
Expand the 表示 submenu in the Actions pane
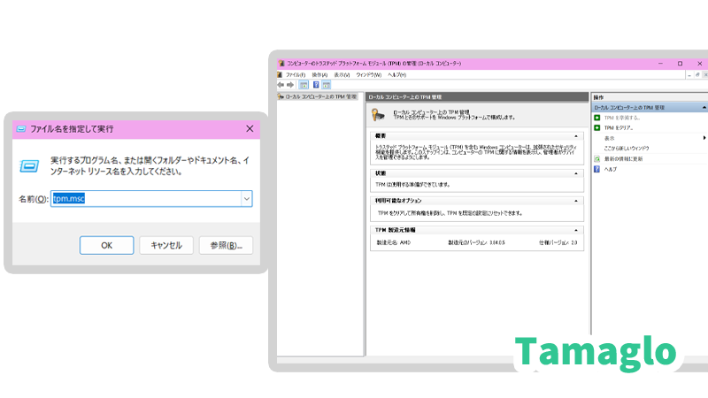click(704, 138)
